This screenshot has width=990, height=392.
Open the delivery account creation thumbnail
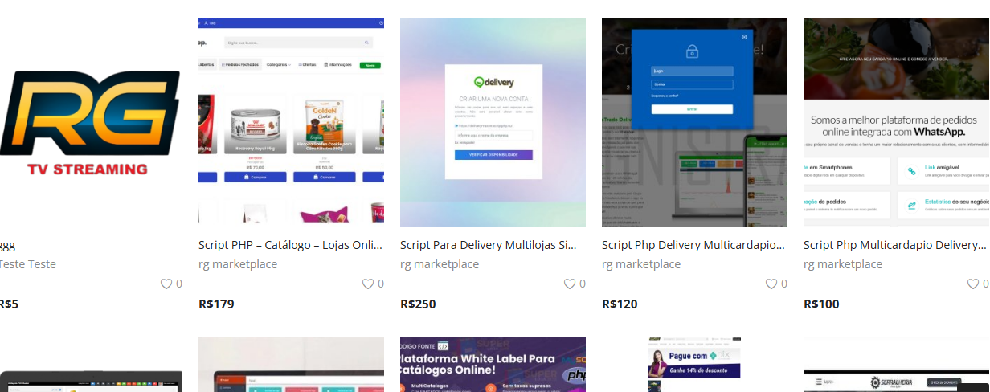[x=493, y=123]
